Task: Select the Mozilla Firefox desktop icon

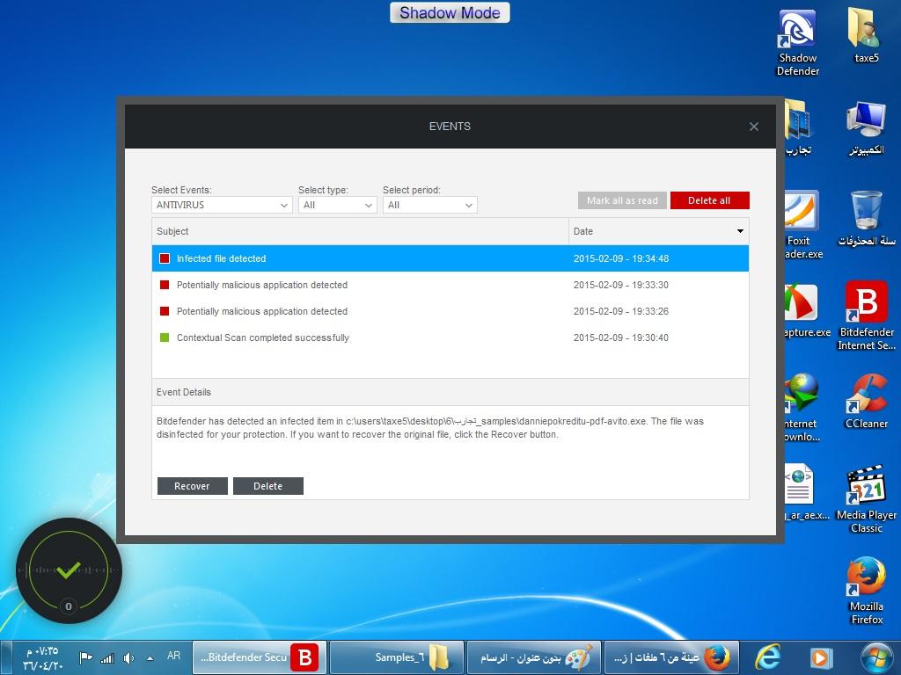Action: point(867,591)
